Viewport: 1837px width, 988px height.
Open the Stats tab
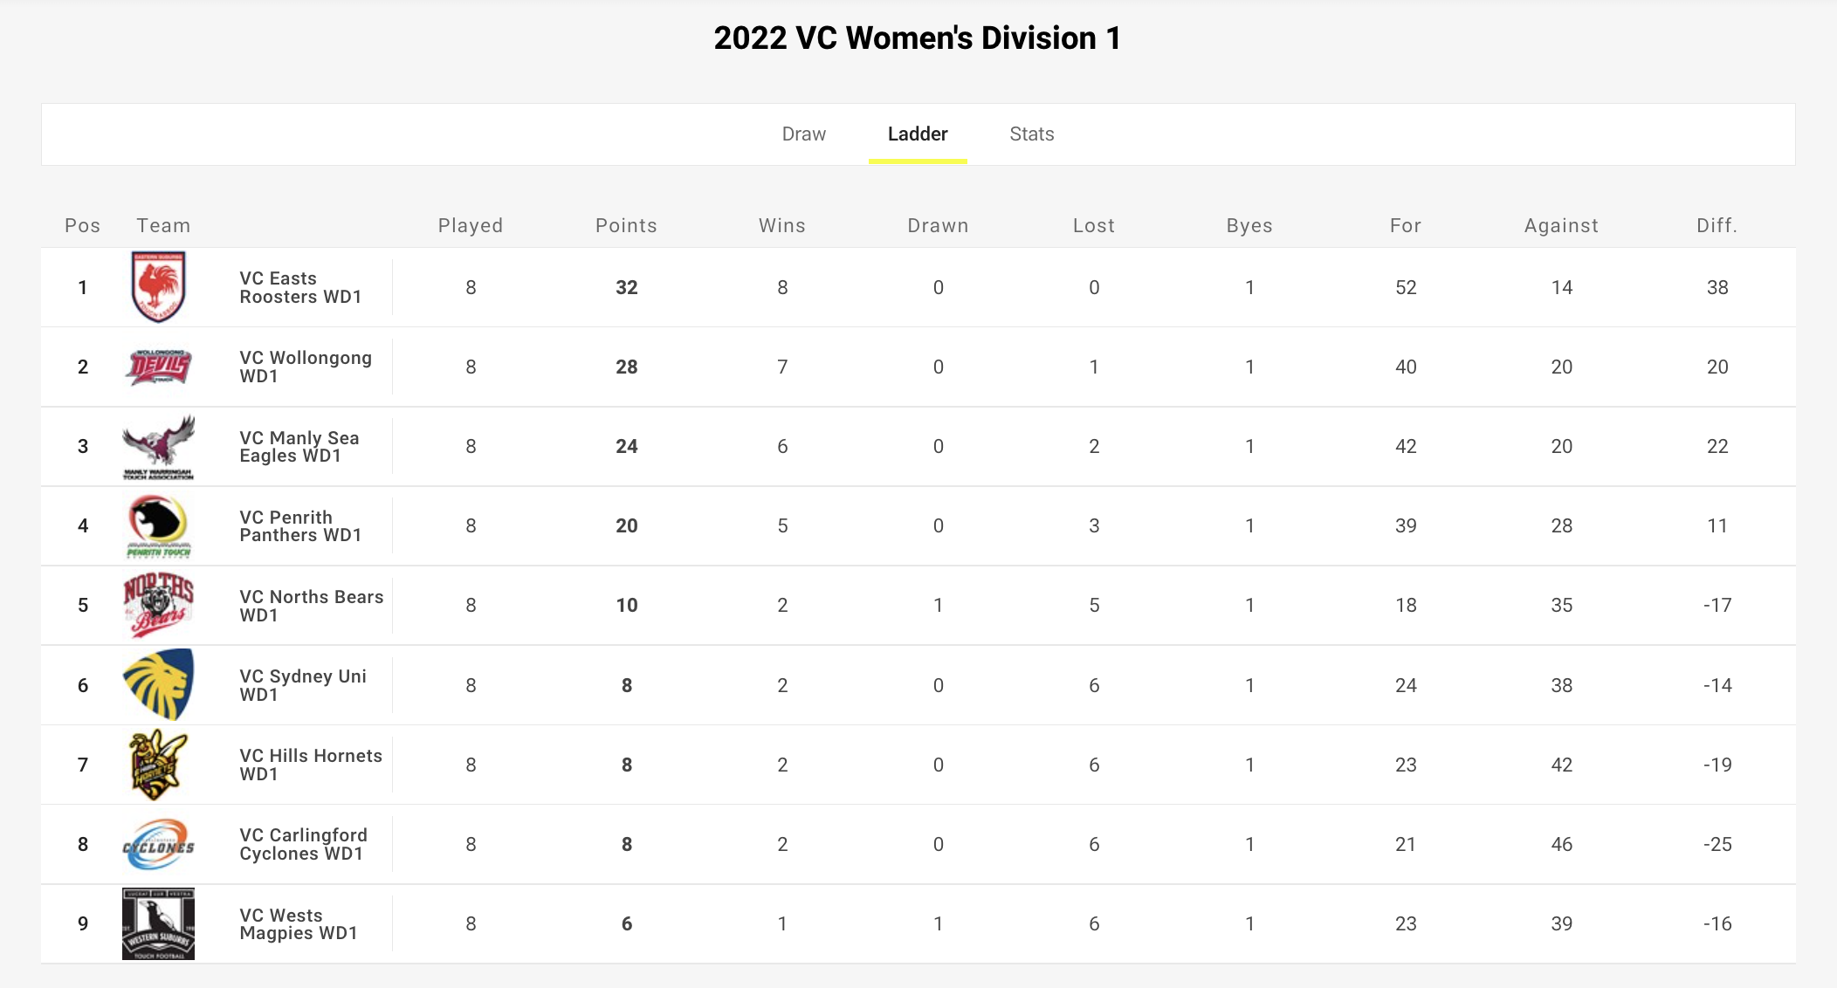(1032, 134)
